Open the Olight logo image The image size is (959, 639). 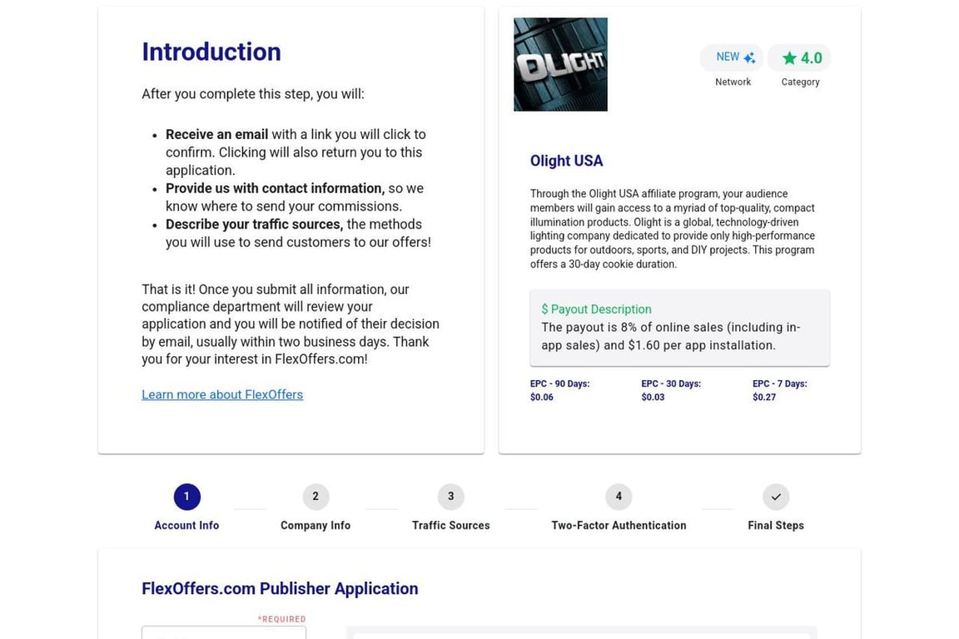point(560,65)
